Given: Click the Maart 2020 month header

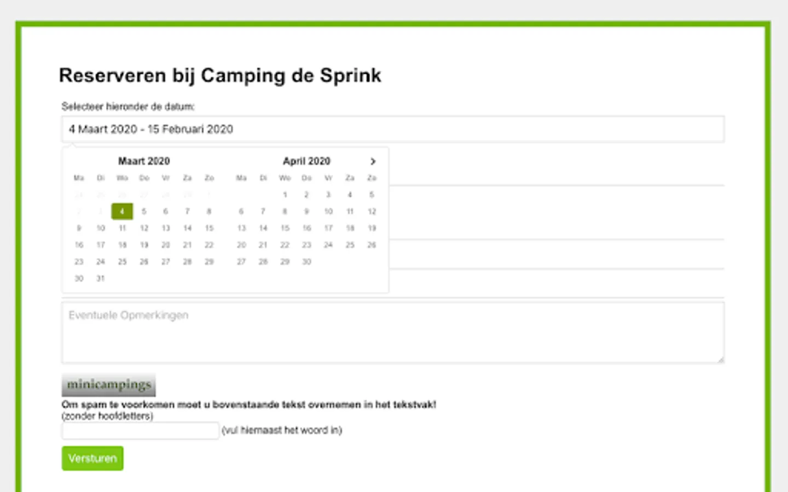Looking at the screenshot, I should 144,161.
